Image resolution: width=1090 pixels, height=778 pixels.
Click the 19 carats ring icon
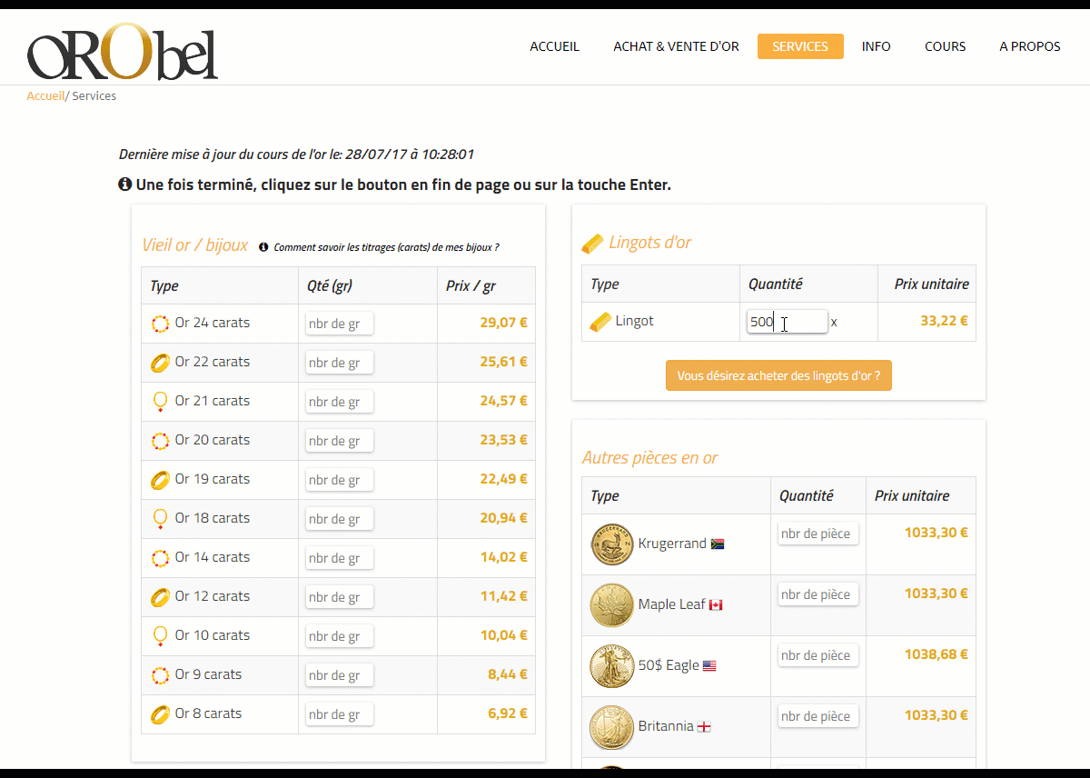coord(160,480)
